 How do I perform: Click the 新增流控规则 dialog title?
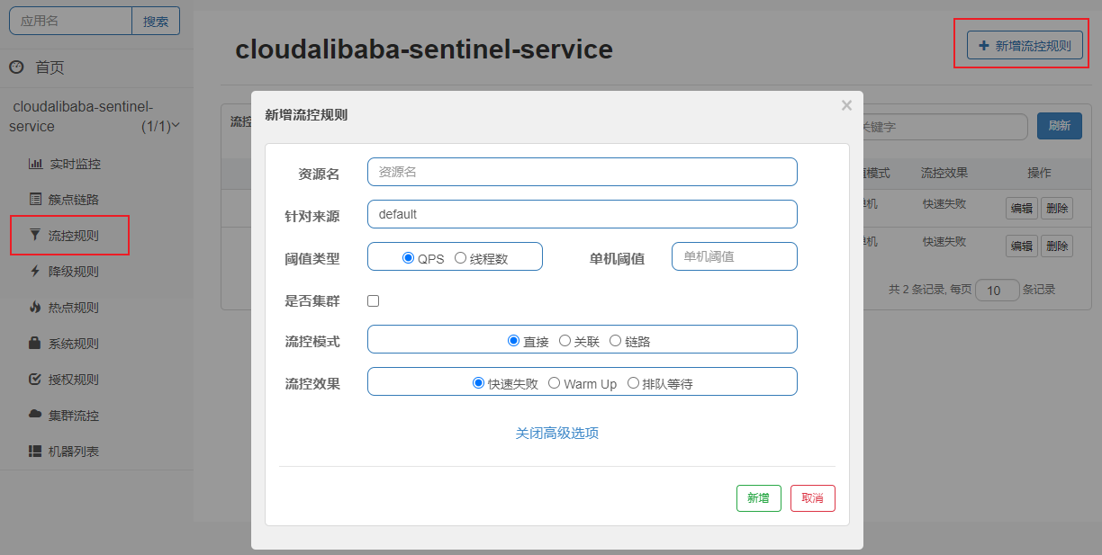[306, 115]
